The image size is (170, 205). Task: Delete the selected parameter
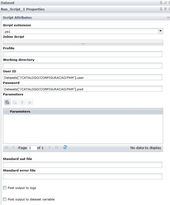(15, 102)
